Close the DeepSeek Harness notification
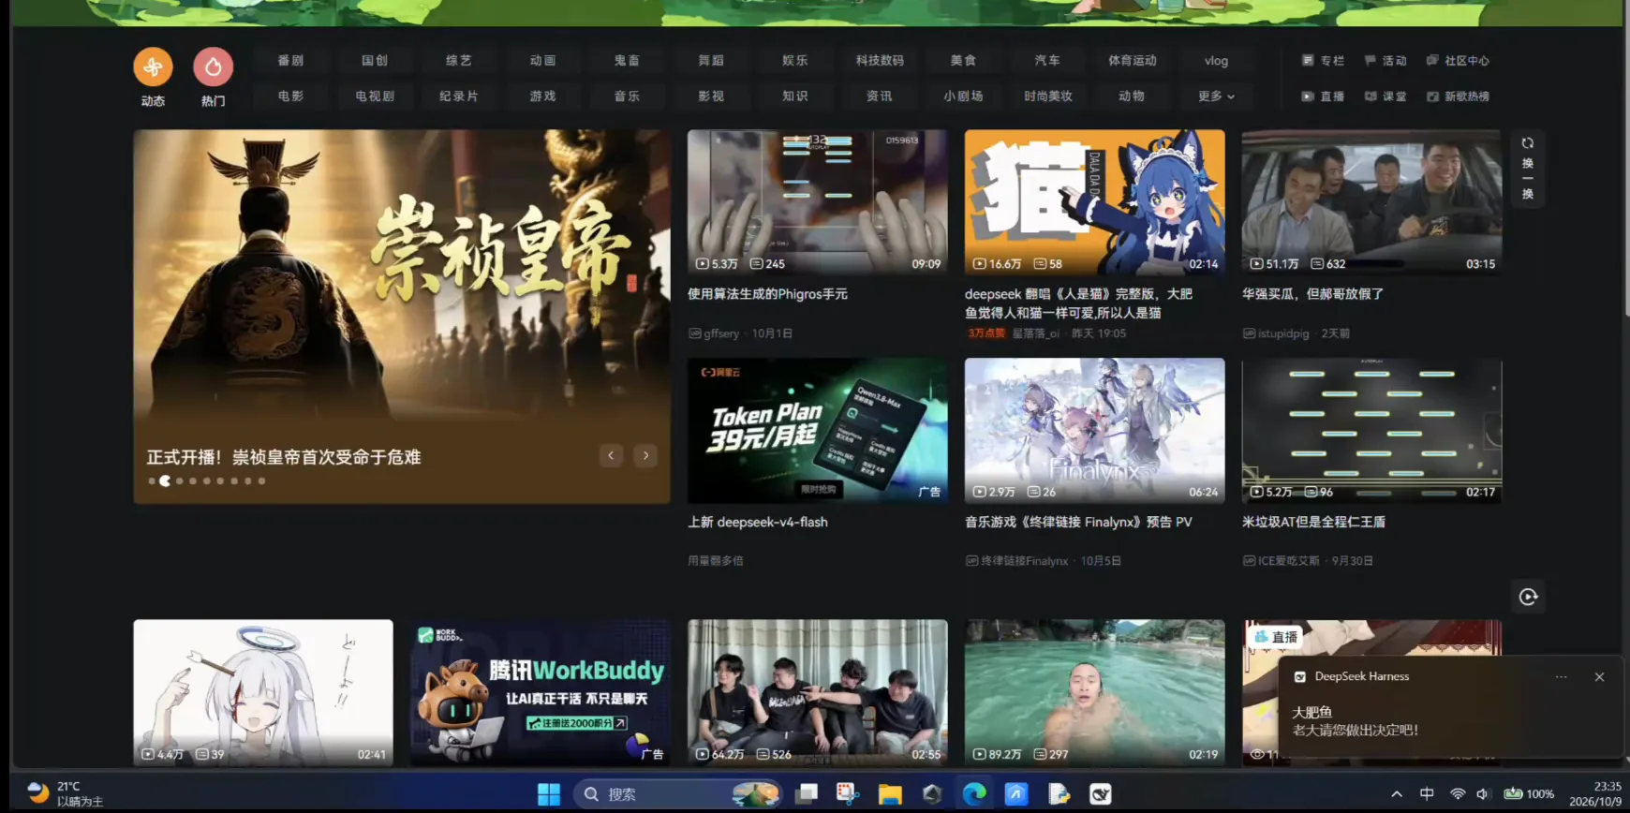Viewport: 1630px width, 813px height. coord(1599,676)
